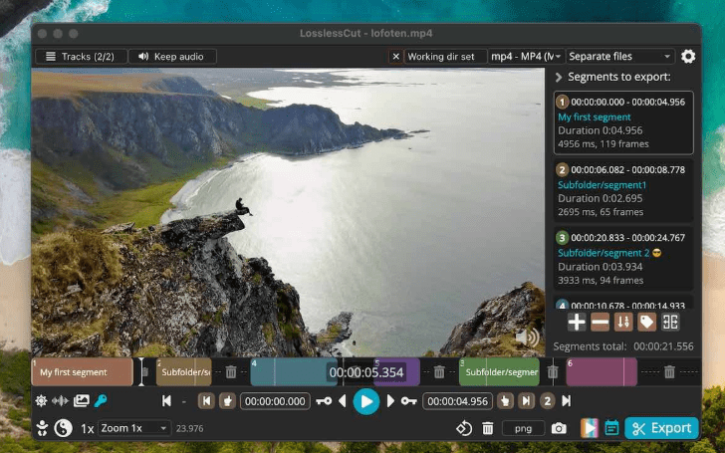This screenshot has height=453, width=725.
Task: Toggle the blue keyframes key icon
Action: coord(101,401)
